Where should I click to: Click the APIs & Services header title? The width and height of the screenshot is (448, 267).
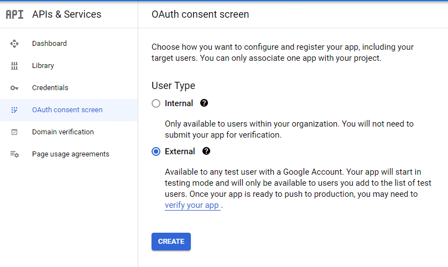tap(67, 14)
